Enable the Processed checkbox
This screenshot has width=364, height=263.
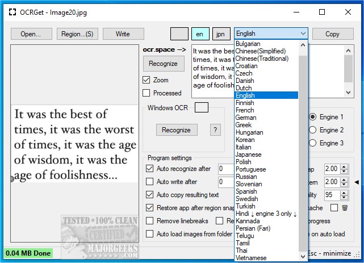pyautogui.click(x=147, y=93)
